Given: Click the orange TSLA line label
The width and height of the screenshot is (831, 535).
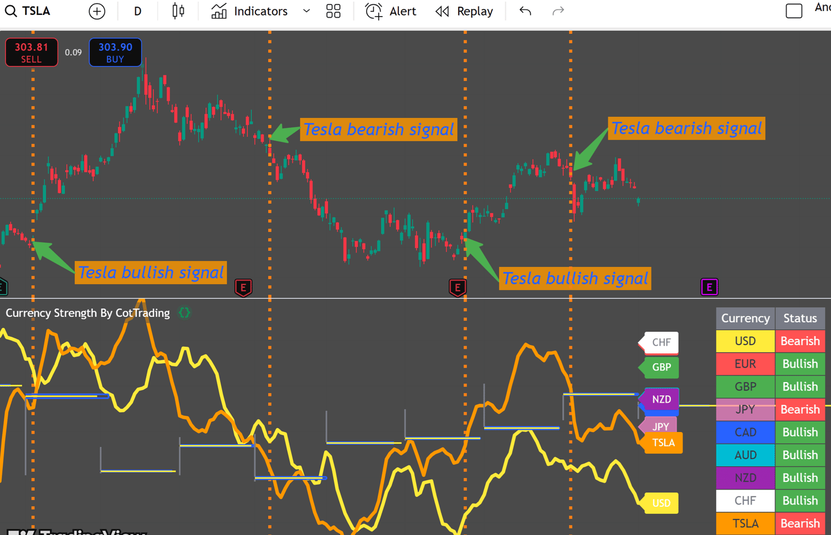Looking at the screenshot, I should click(663, 443).
